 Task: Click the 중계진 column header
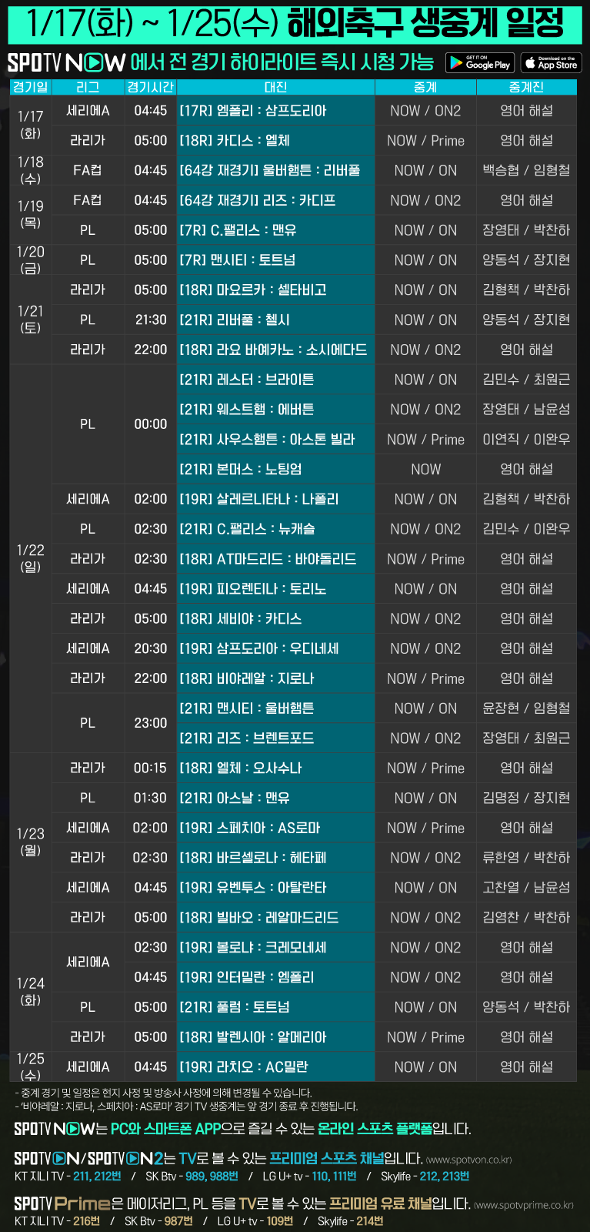(x=526, y=87)
